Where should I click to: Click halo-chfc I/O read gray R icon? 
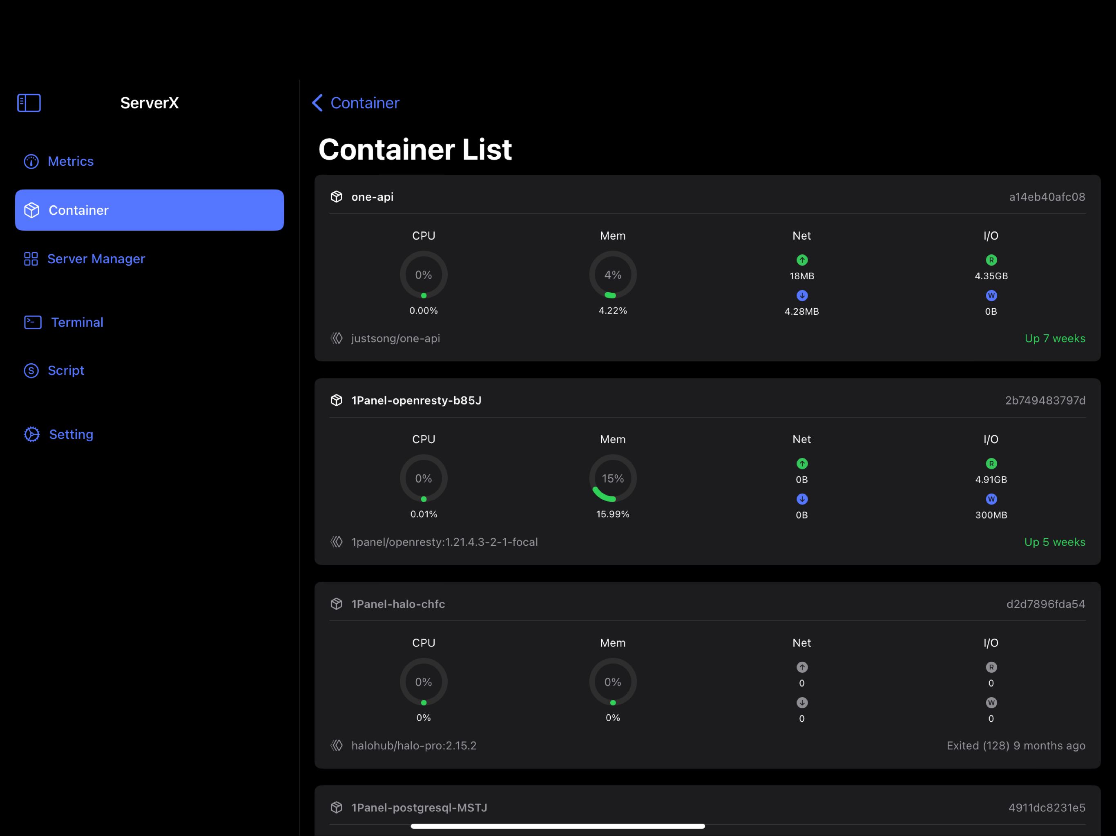[x=991, y=667]
